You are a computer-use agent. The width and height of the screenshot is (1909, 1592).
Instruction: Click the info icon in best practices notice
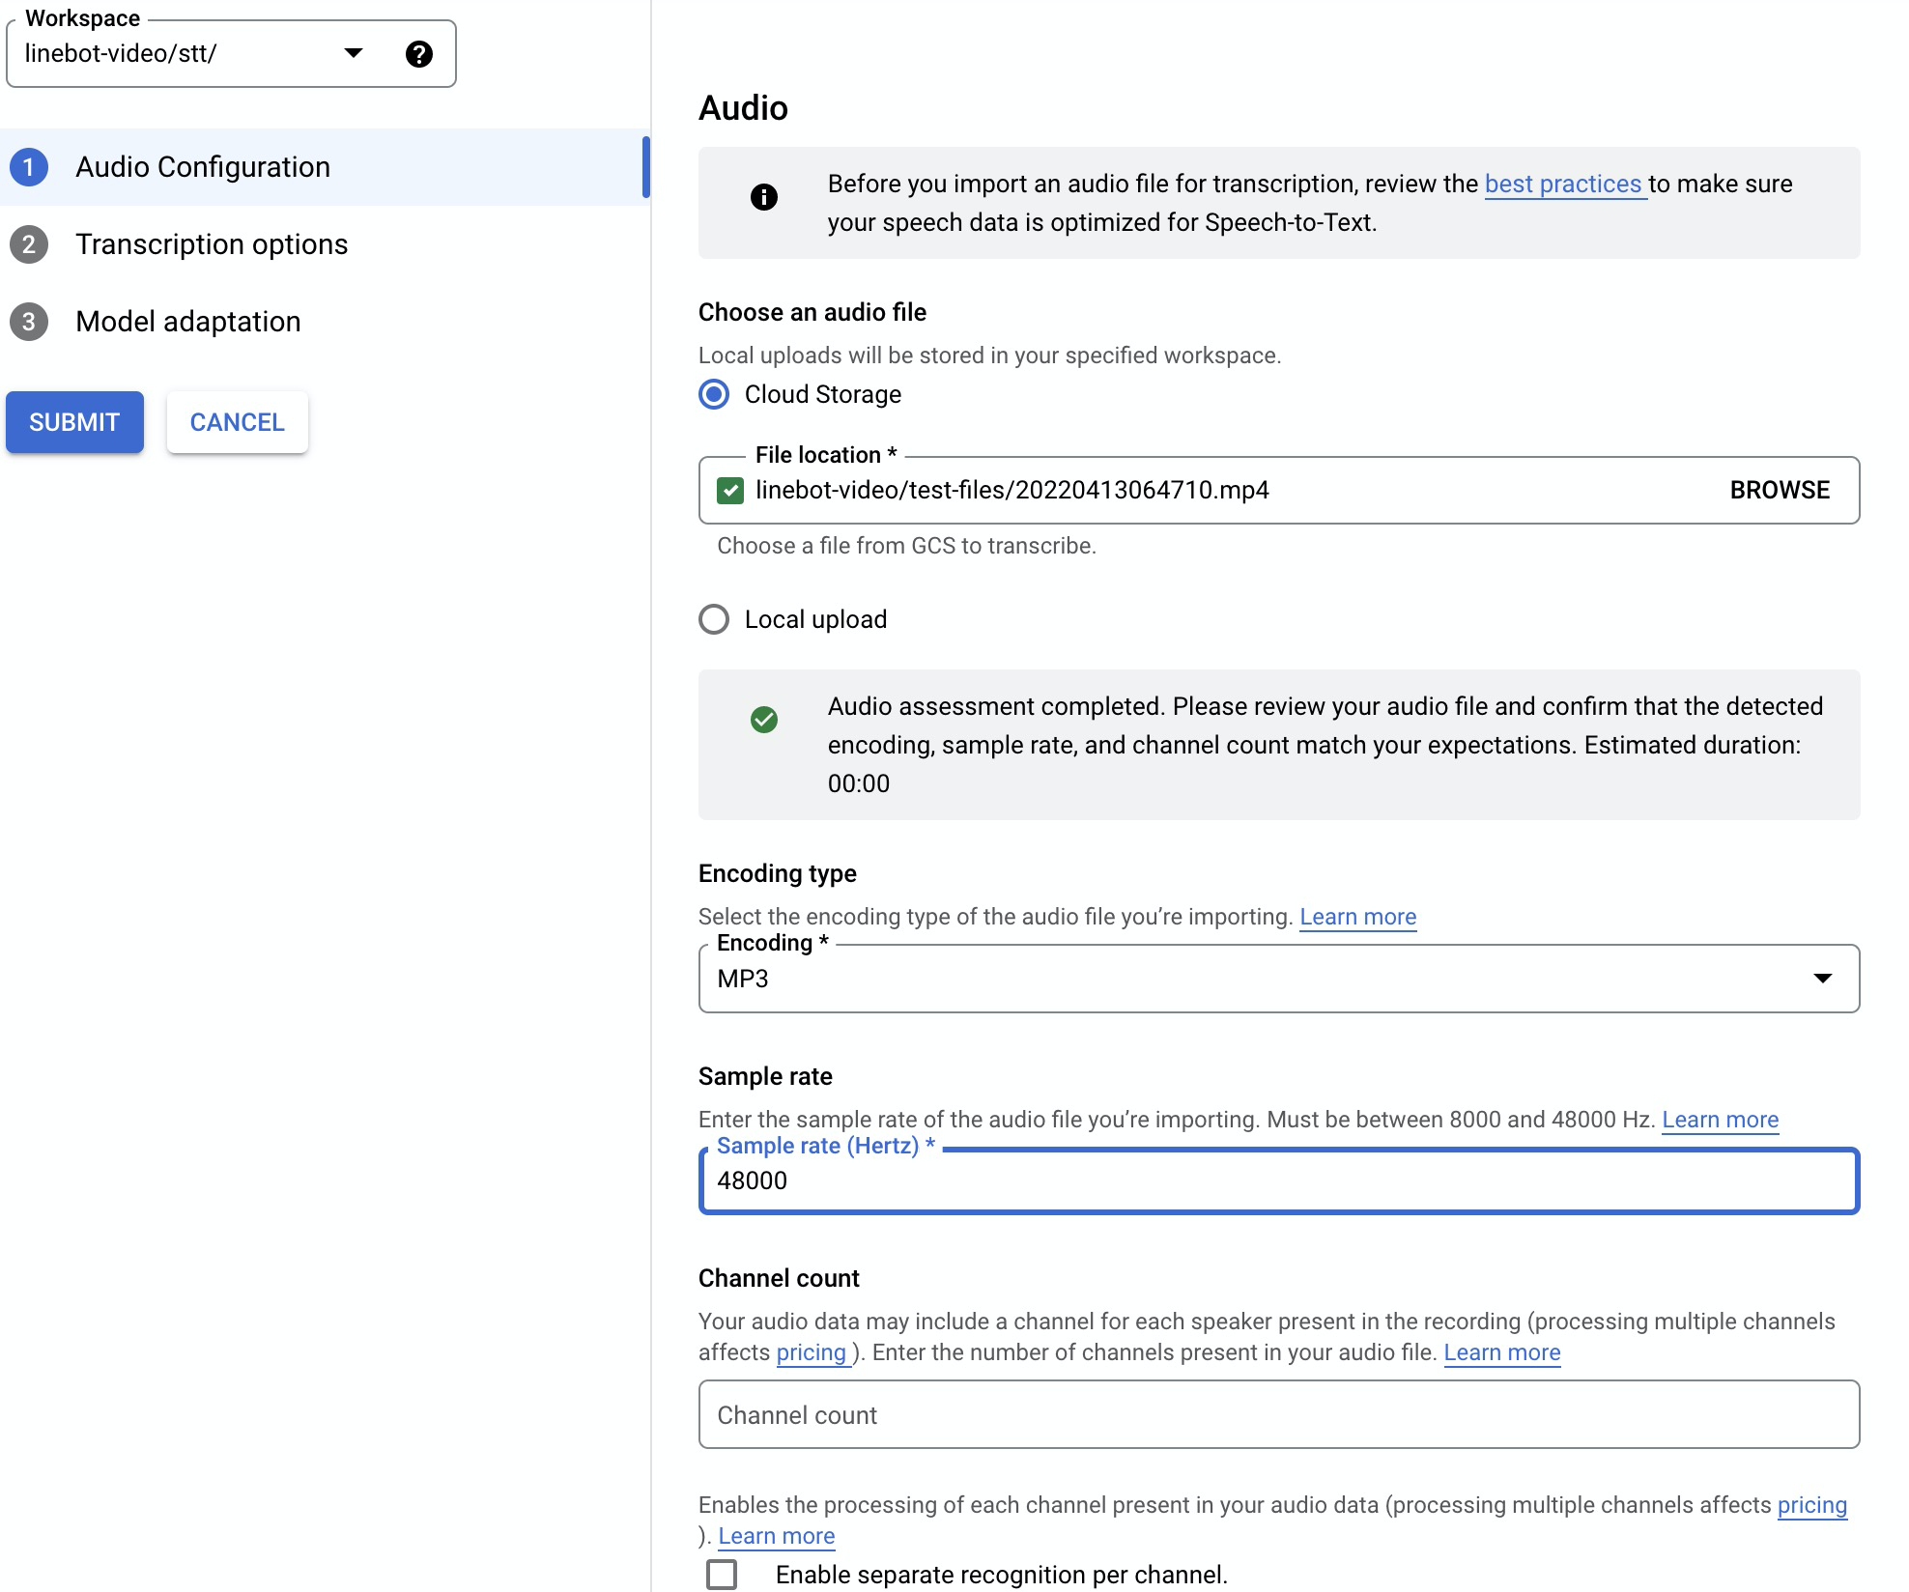coord(763,197)
